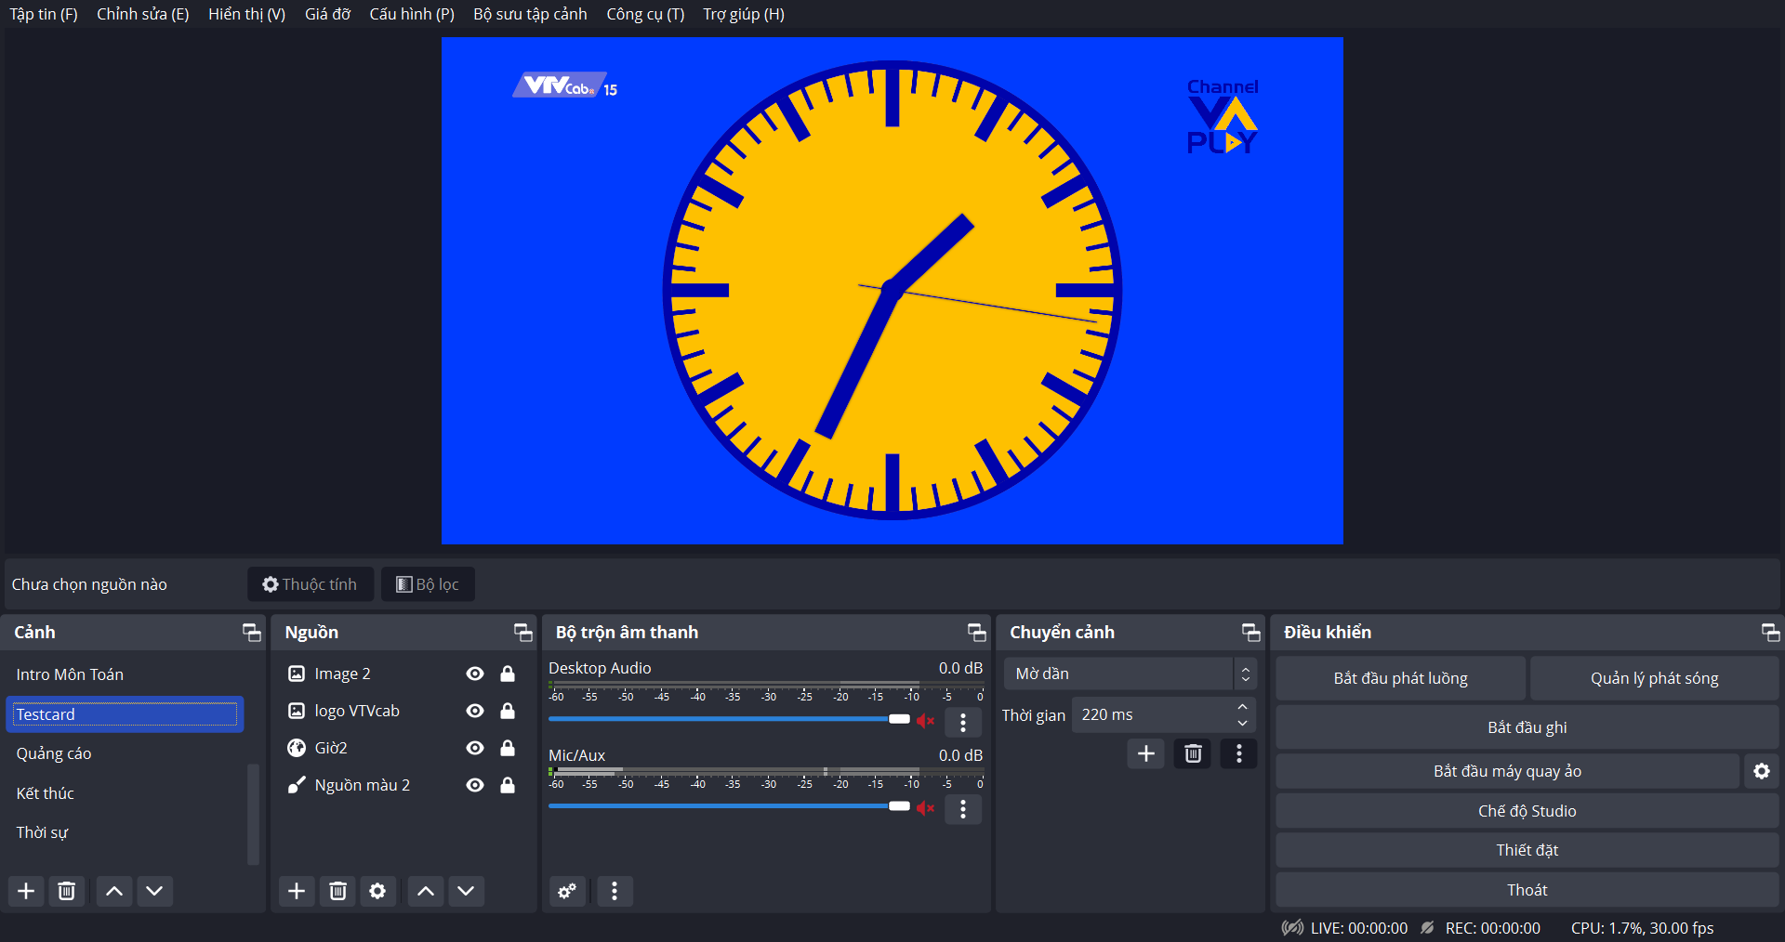Unlock the Giờ2 source
The height and width of the screenshot is (942, 1785).
pyautogui.click(x=508, y=748)
